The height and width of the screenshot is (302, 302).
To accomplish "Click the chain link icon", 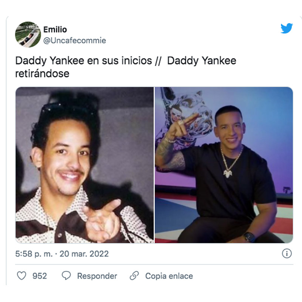I will pos(134,276).
